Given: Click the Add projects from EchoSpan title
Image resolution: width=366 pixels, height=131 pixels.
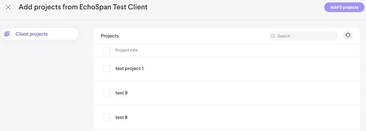Looking at the screenshot, I should 83,7.
